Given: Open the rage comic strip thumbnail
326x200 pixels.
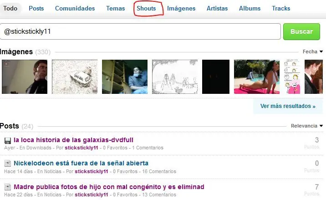Looking at the screenshot, I should tap(292, 77).
